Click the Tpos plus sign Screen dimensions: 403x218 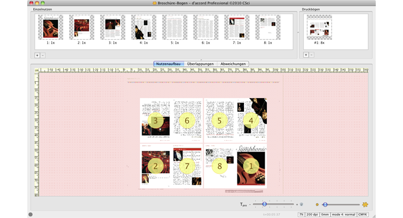pyautogui.click(x=297, y=204)
